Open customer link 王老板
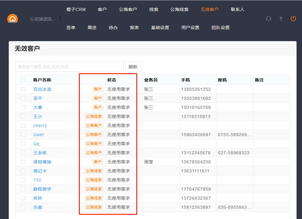302x219 pixels. 40,153
